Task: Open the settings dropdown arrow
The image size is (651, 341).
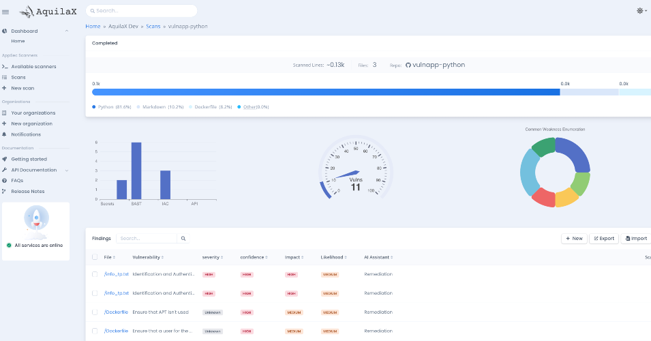Action: pos(646,11)
